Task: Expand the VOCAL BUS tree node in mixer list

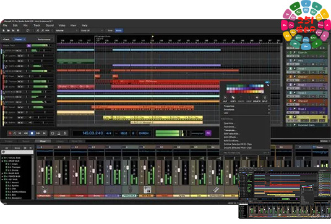Action: click(2, 158)
